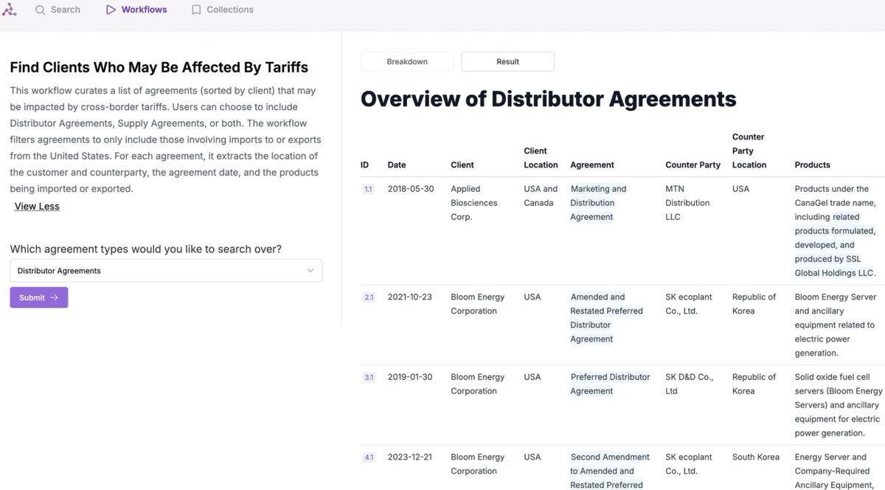Click the date 2019-01-30
This screenshot has width=885, height=490.
point(411,377)
